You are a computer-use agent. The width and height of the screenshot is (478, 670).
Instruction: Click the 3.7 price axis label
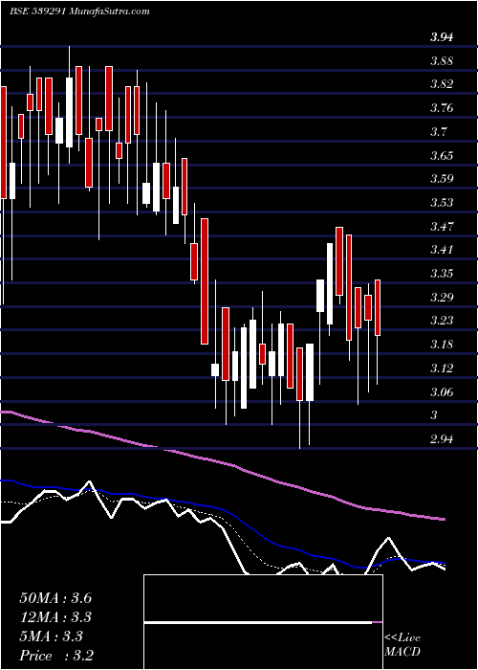[439, 131]
